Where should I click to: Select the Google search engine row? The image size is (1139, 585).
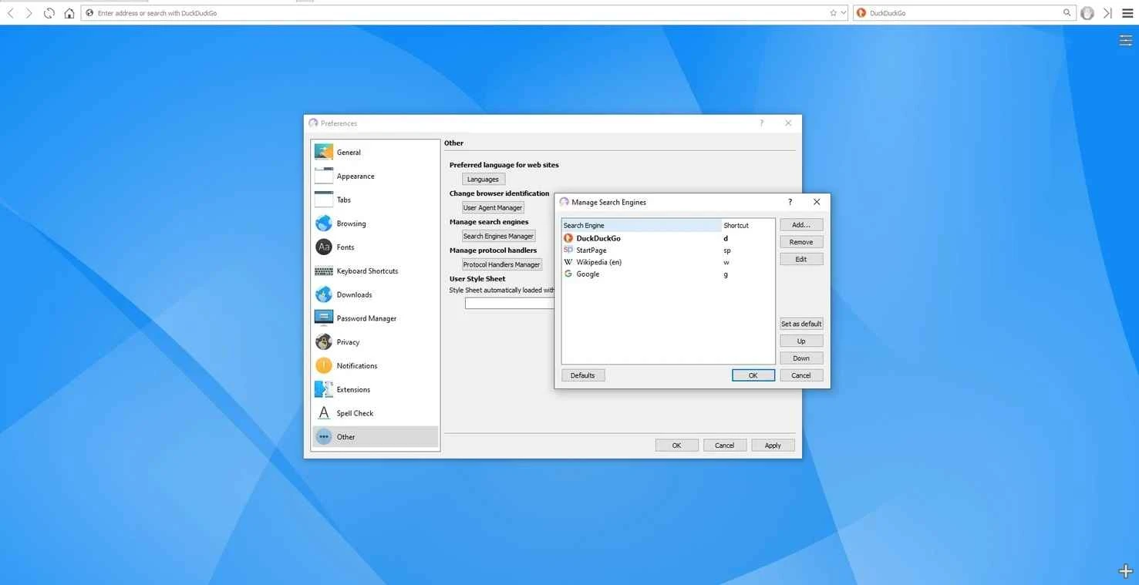click(x=668, y=274)
